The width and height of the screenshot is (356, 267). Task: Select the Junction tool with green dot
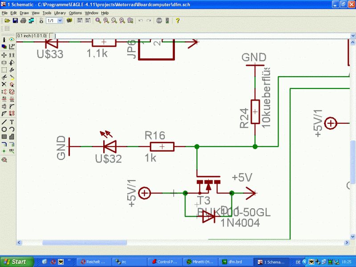(4, 151)
